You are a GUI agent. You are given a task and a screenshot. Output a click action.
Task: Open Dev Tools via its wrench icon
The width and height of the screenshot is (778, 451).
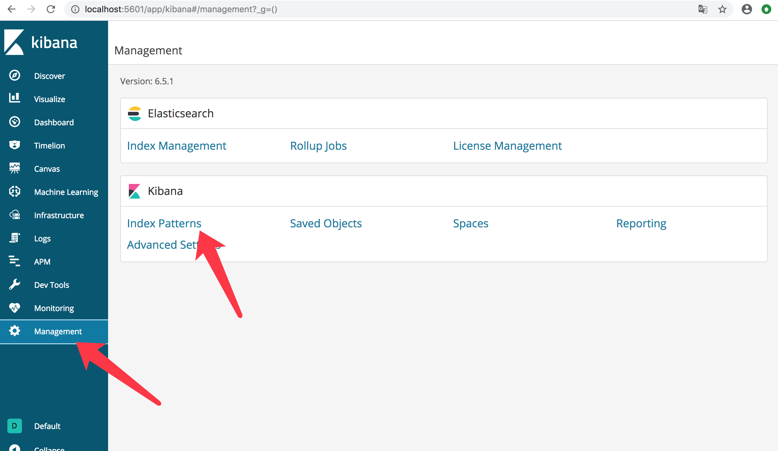(15, 284)
